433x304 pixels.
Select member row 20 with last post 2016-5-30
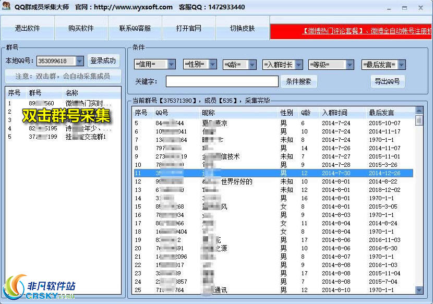(273, 248)
